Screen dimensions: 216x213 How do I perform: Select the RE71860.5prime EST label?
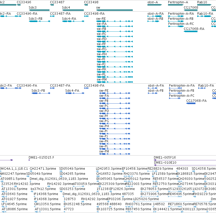click(x=181, y=204)
